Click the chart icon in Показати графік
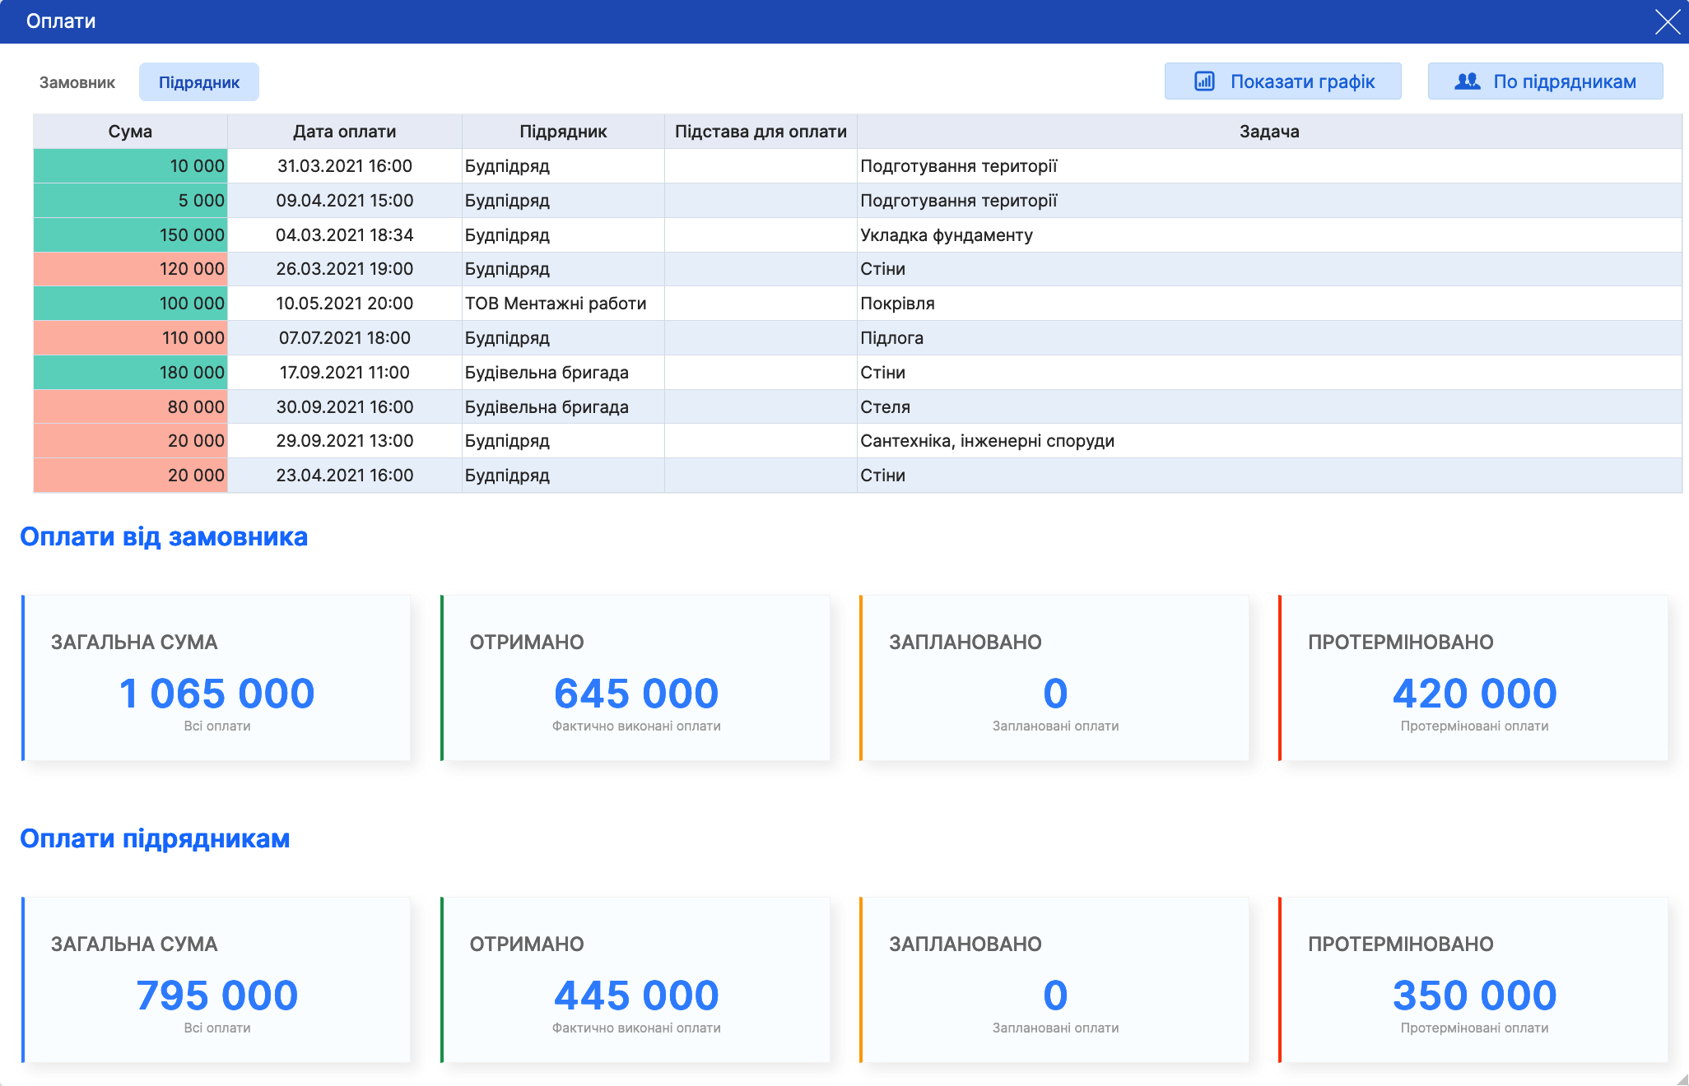 (1204, 81)
